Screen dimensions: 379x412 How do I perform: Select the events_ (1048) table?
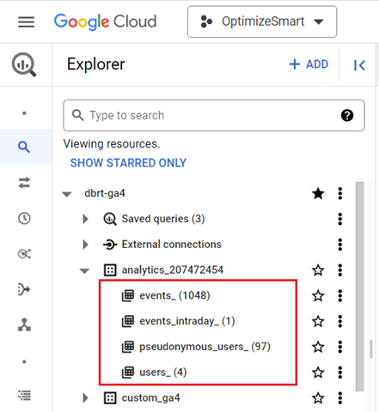pyautogui.click(x=174, y=295)
